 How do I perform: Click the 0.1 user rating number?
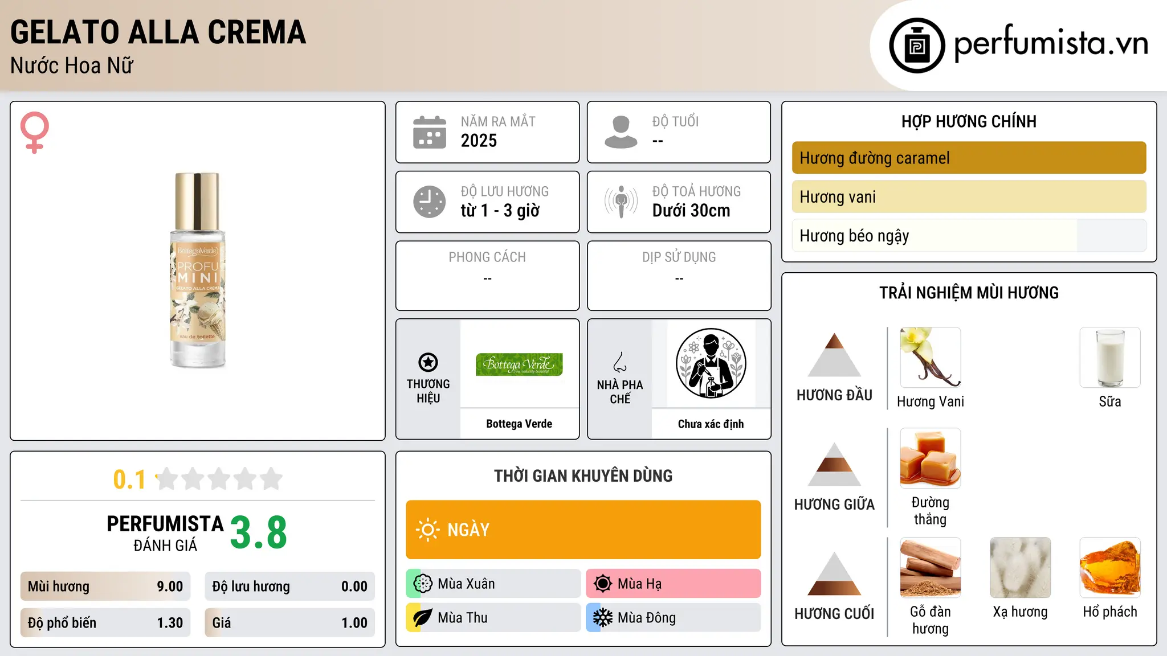click(129, 479)
